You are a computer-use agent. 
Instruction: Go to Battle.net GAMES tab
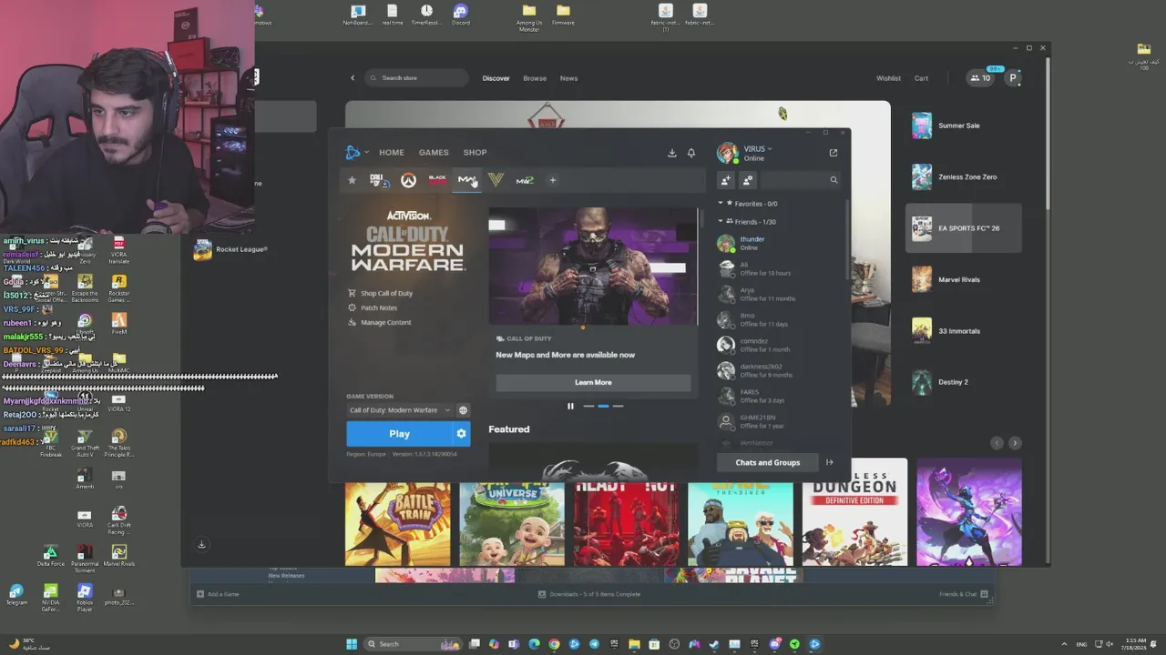434,153
